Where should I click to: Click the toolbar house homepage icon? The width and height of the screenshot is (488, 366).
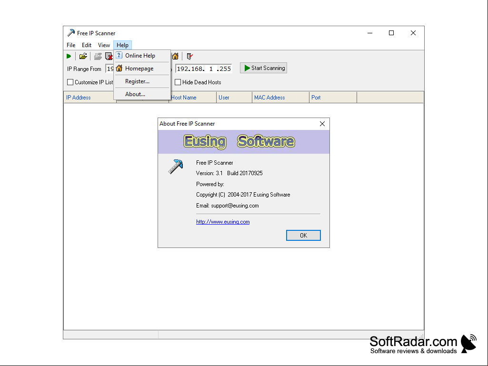175,56
